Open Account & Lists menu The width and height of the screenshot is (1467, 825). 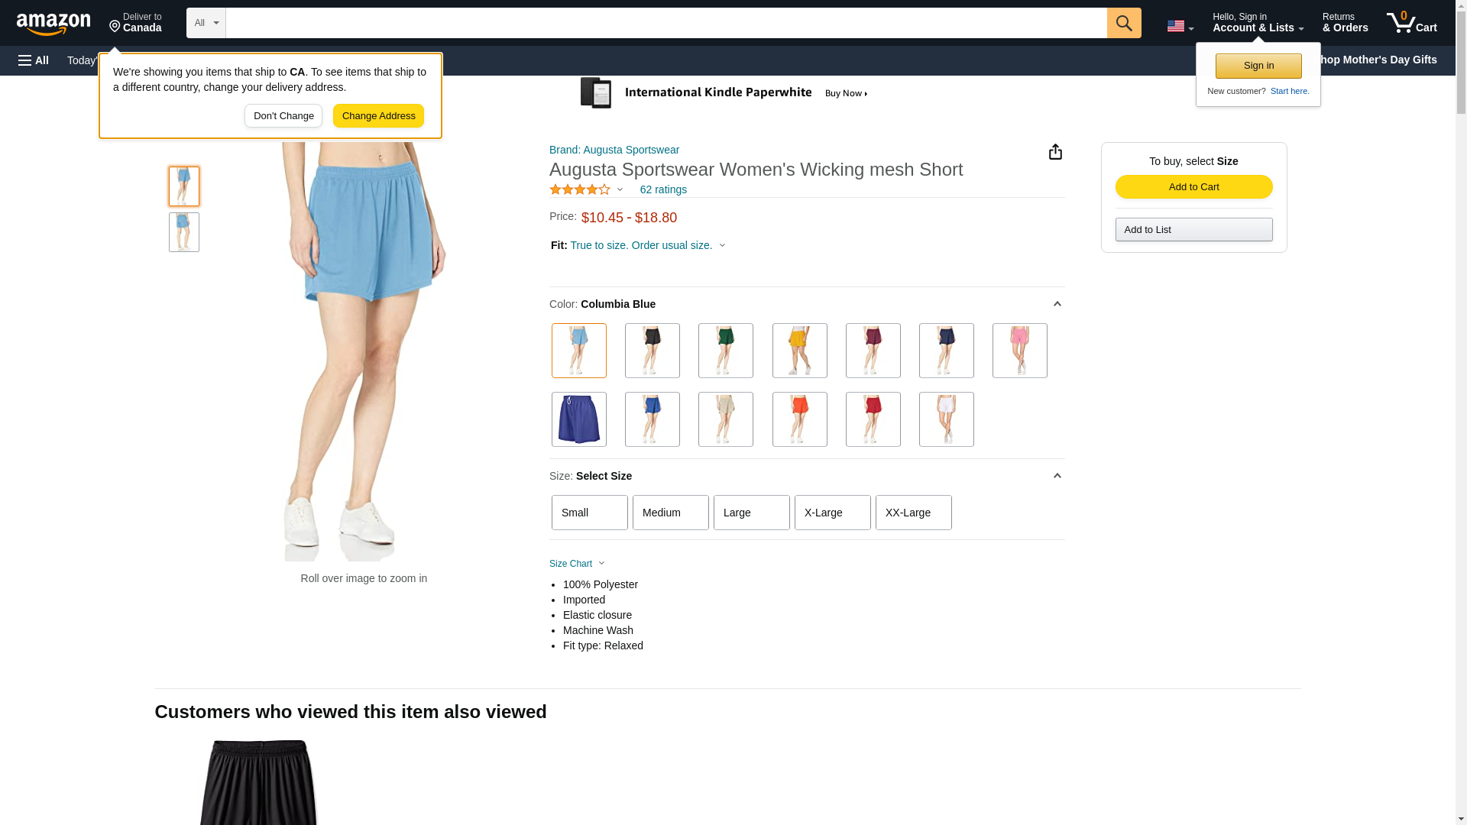pos(1258,23)
